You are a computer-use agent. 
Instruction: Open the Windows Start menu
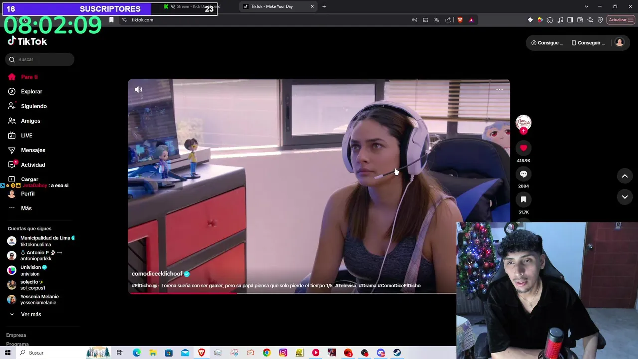click(8, 353)
